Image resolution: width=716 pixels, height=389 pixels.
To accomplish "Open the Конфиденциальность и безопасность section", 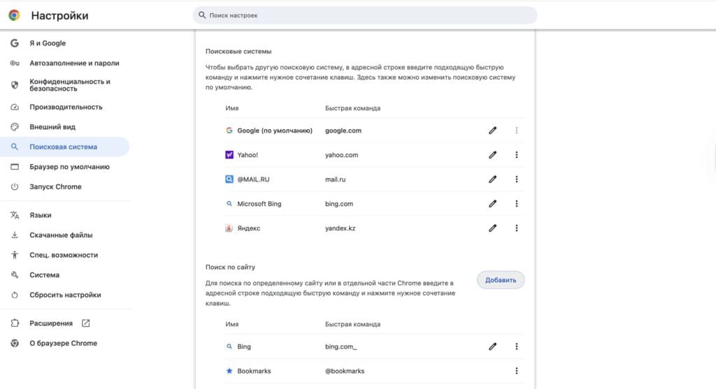I will [69, 85].
